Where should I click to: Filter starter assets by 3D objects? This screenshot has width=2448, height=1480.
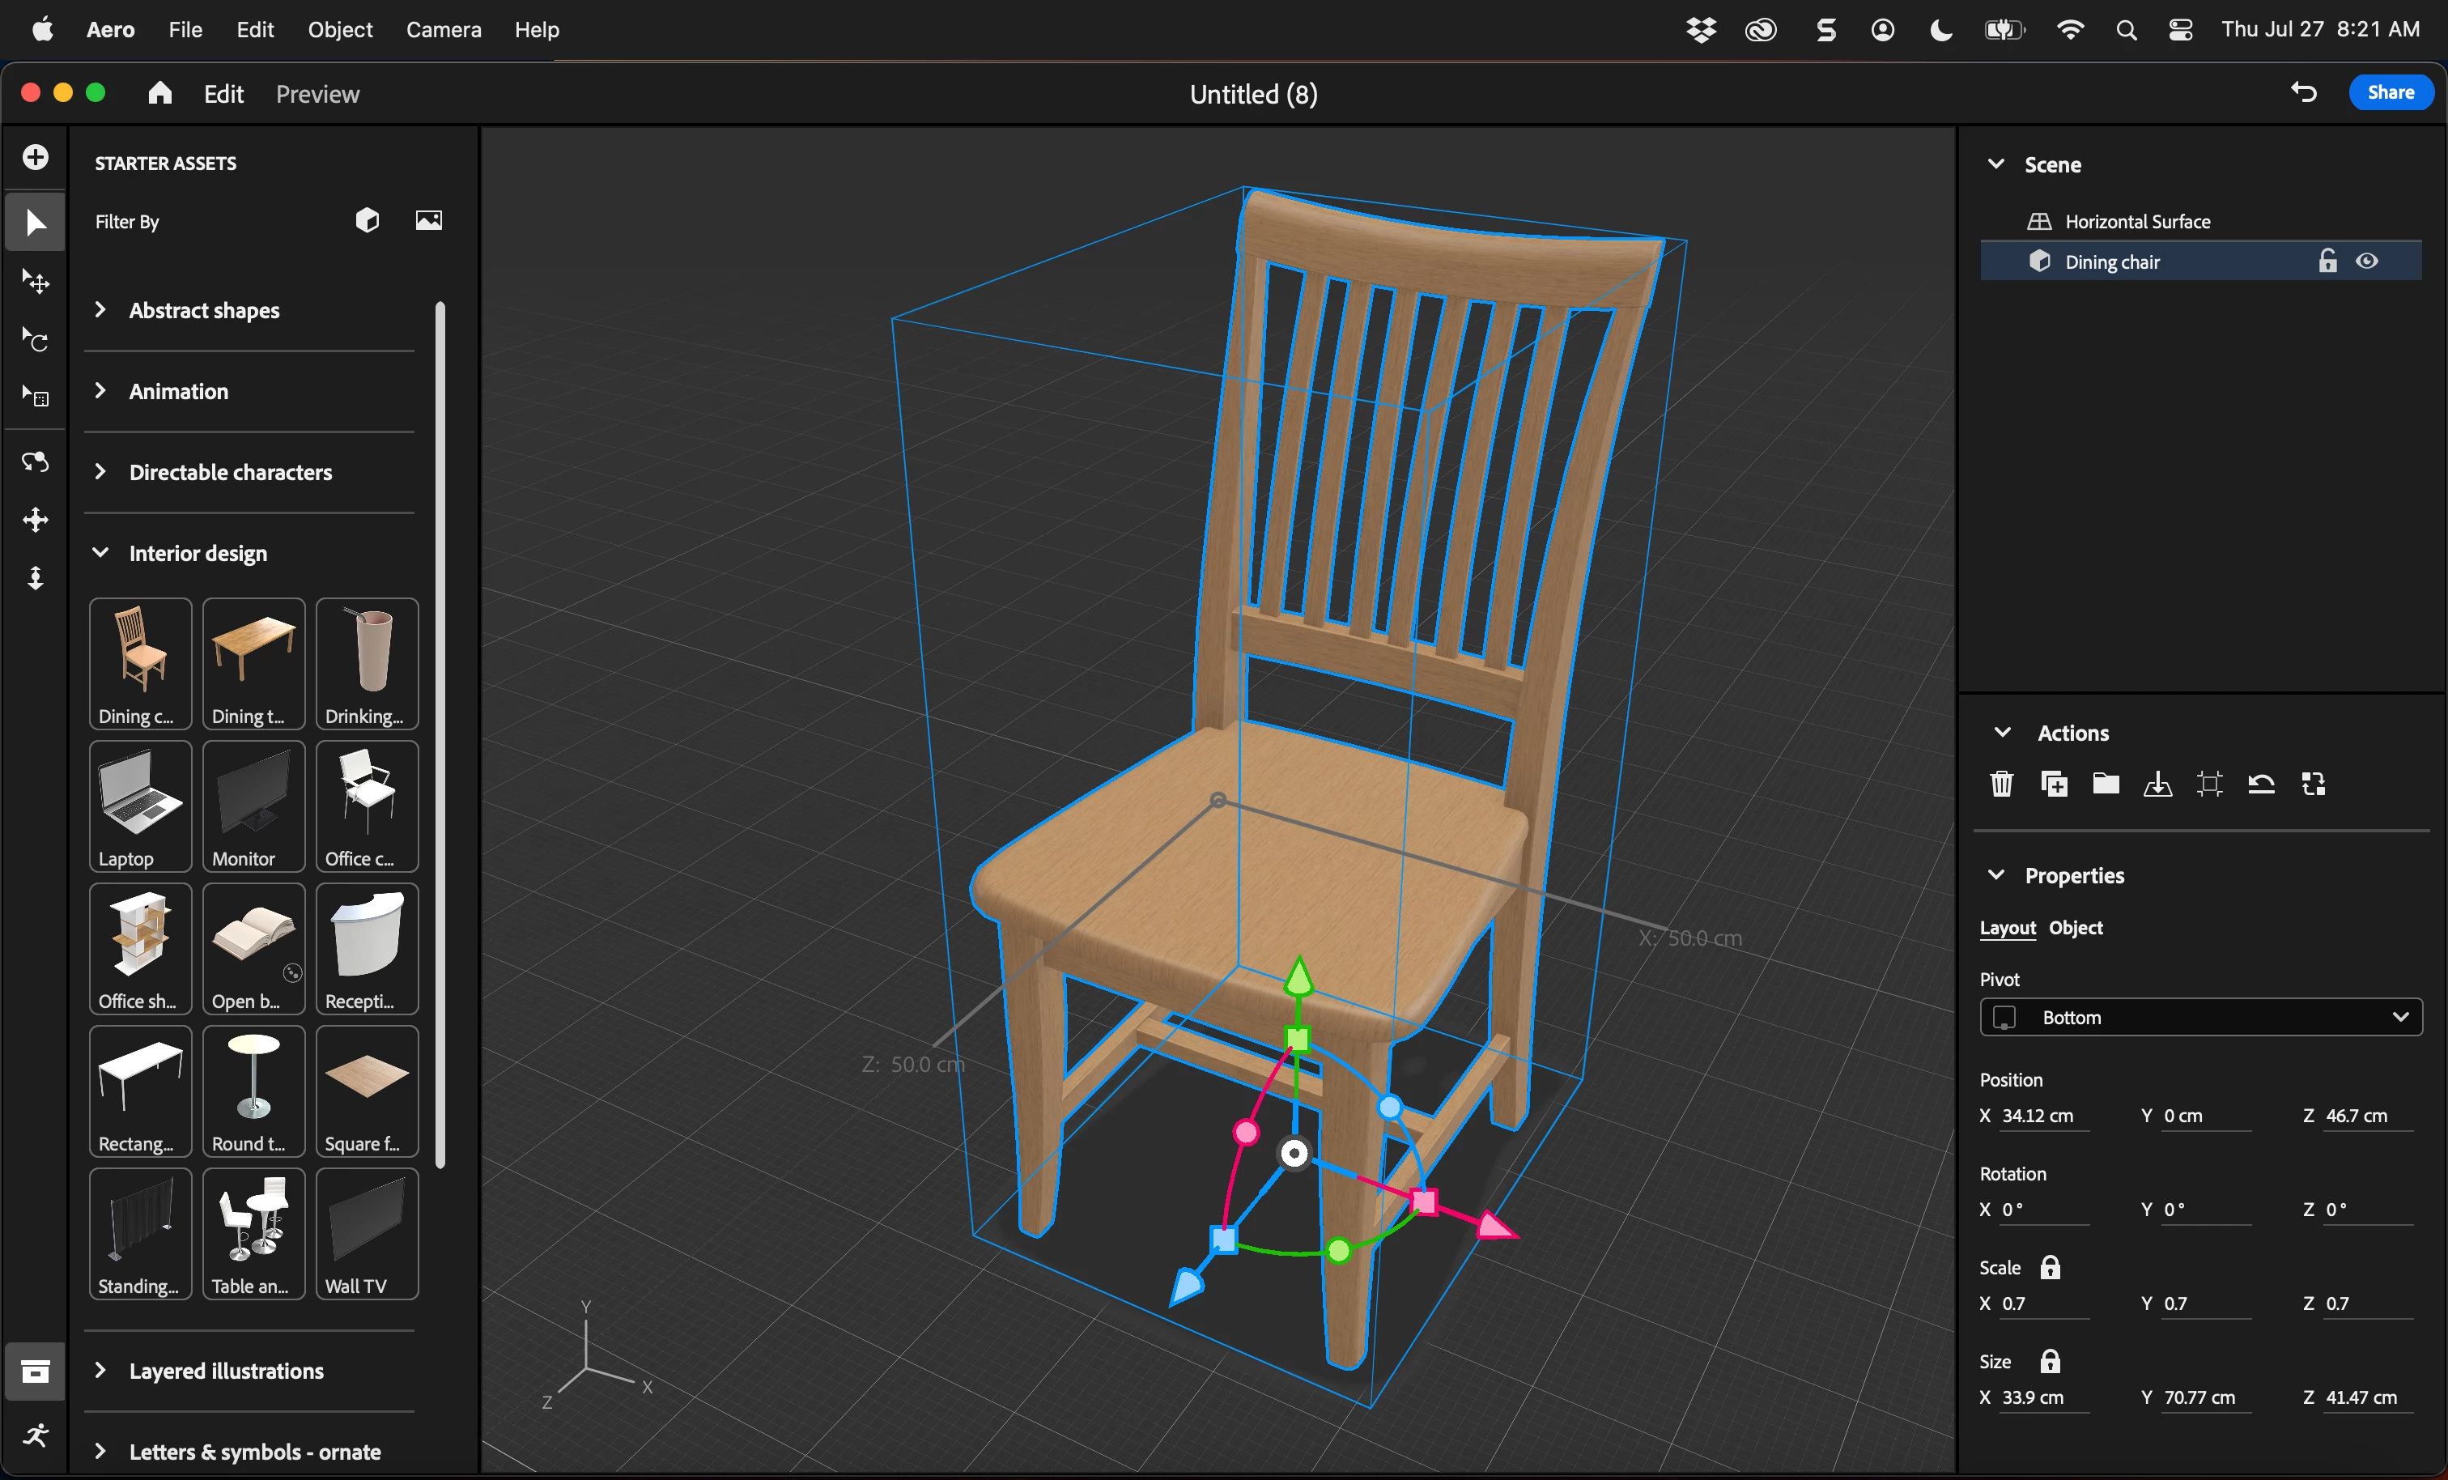tap(368, 221)
